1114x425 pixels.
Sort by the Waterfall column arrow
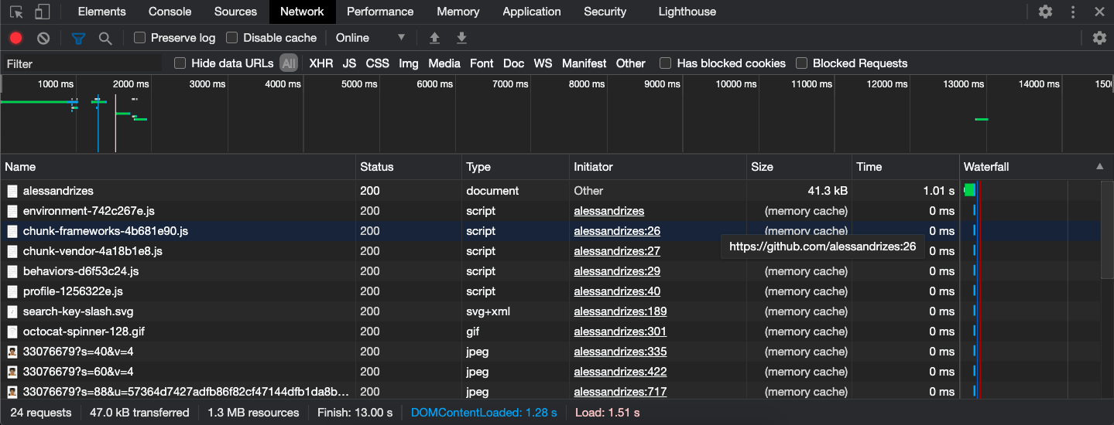(1099, 167)
